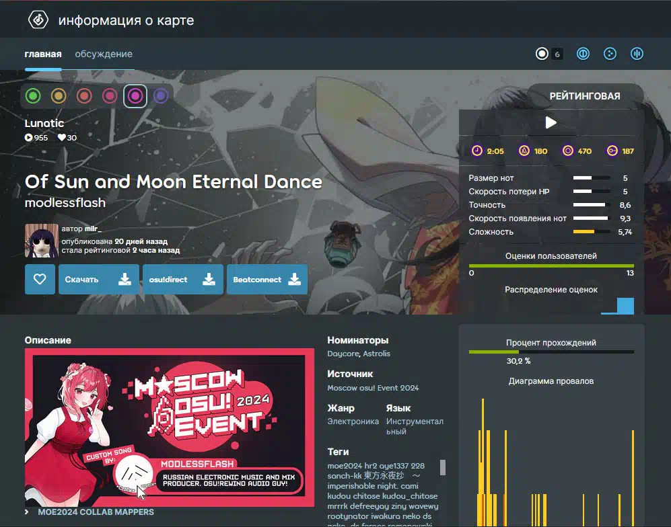The width and height of the screenshot is (671, 527).
Task: Click the favourites heart icon beside 30
Action: (x=62, y=138)
